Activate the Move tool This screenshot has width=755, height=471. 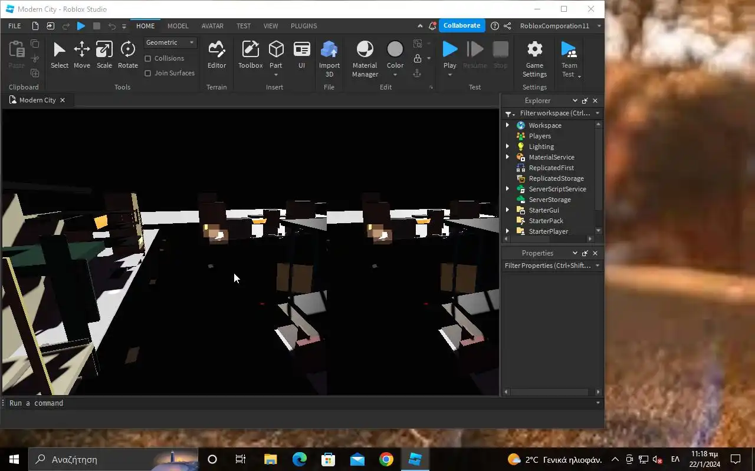click(81, 55)
